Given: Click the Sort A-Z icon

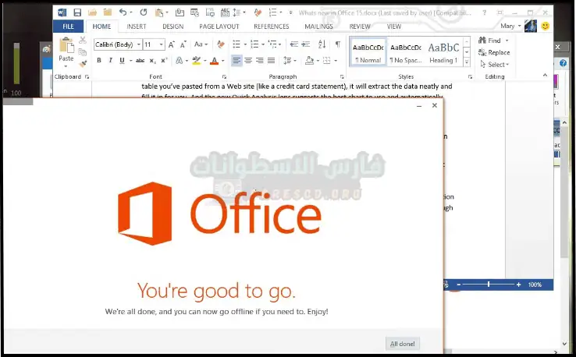Looking at the screenshot, I should click(322, 44).
